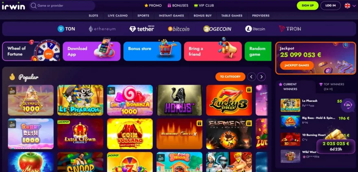Choose the bitcoin payment logo
Image resolution: width=358 pixels, height=172 pixels.
click(x=179, y=29)
